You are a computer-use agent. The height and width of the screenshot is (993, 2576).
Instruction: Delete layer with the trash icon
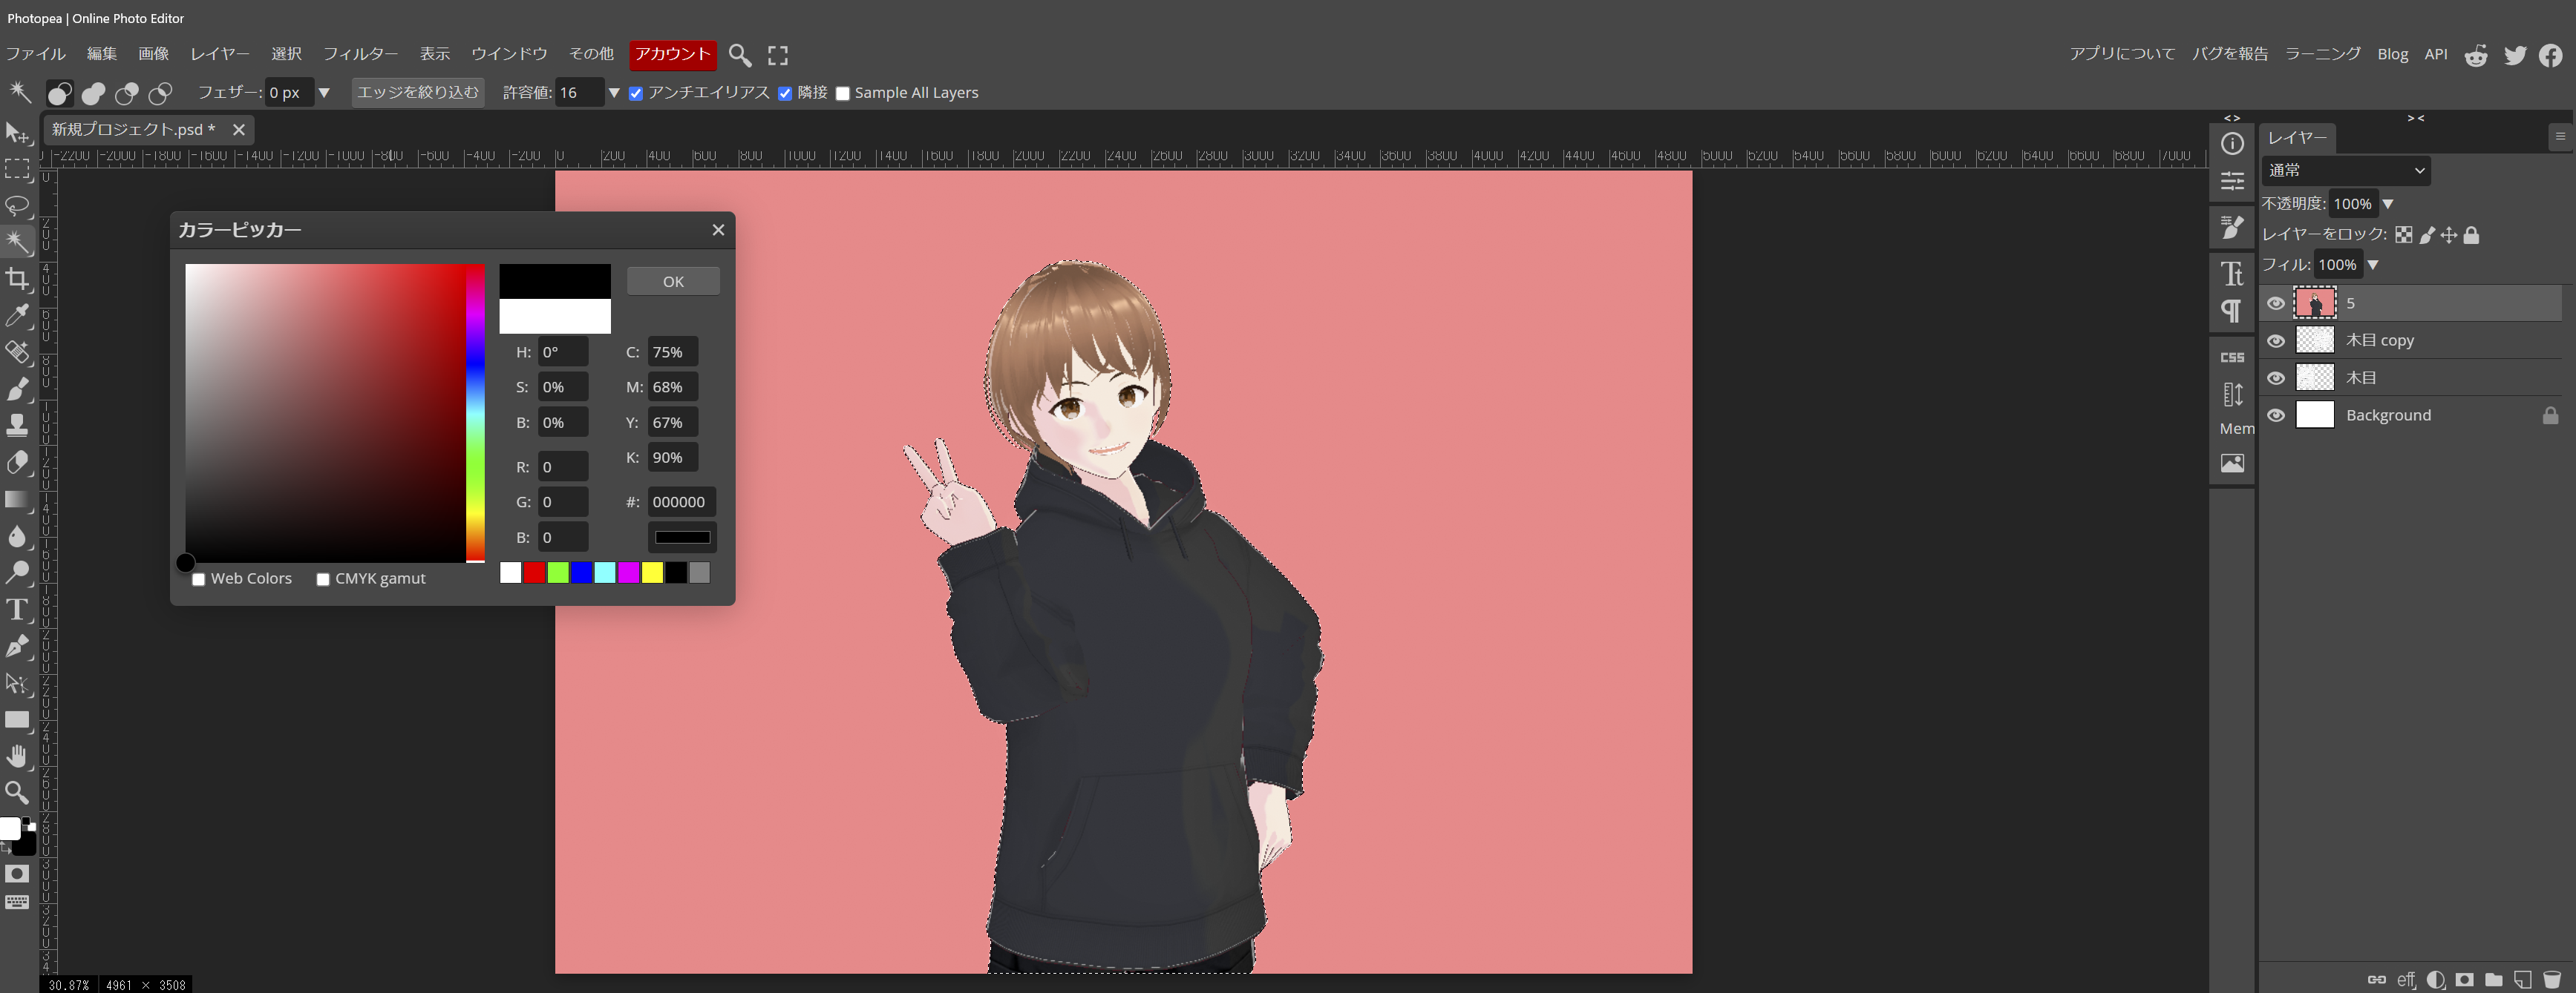2551,979
